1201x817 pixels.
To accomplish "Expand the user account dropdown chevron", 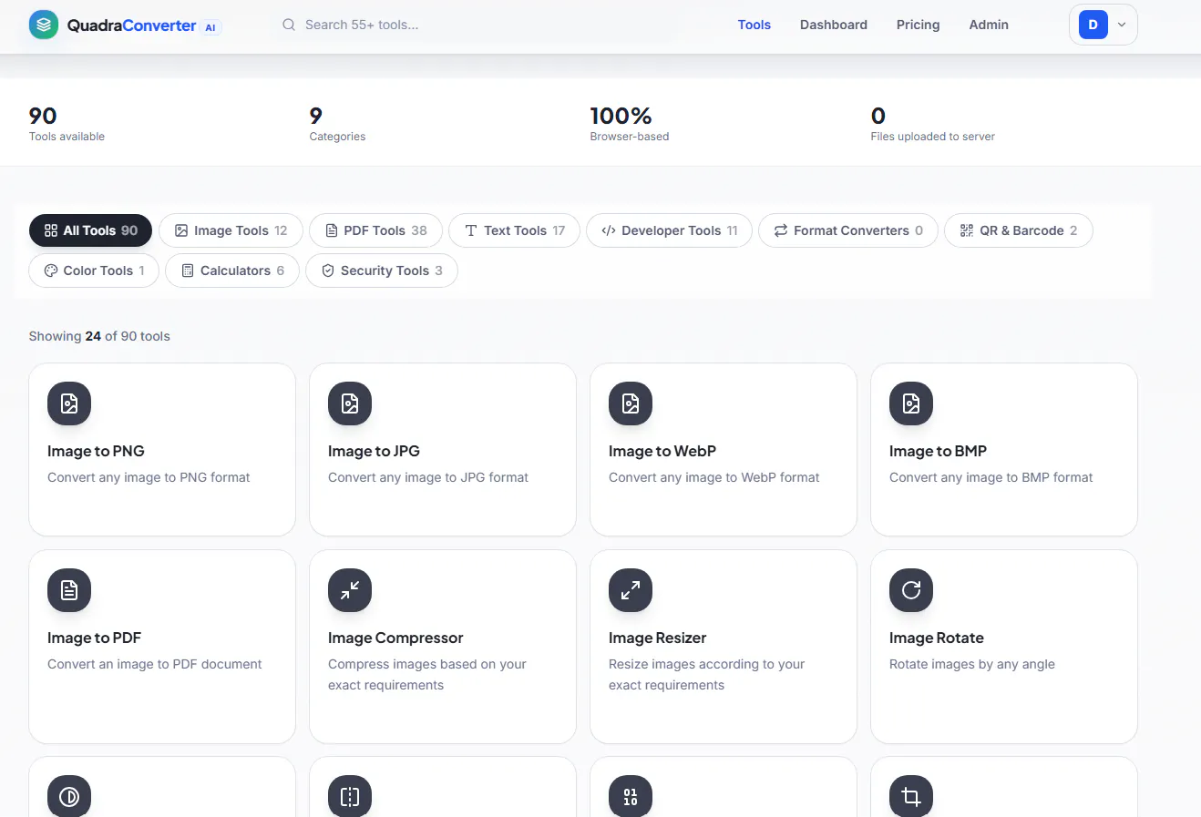I will coord(1122,25).
